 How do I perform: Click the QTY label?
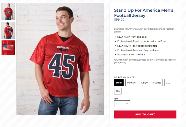point(116,98)
